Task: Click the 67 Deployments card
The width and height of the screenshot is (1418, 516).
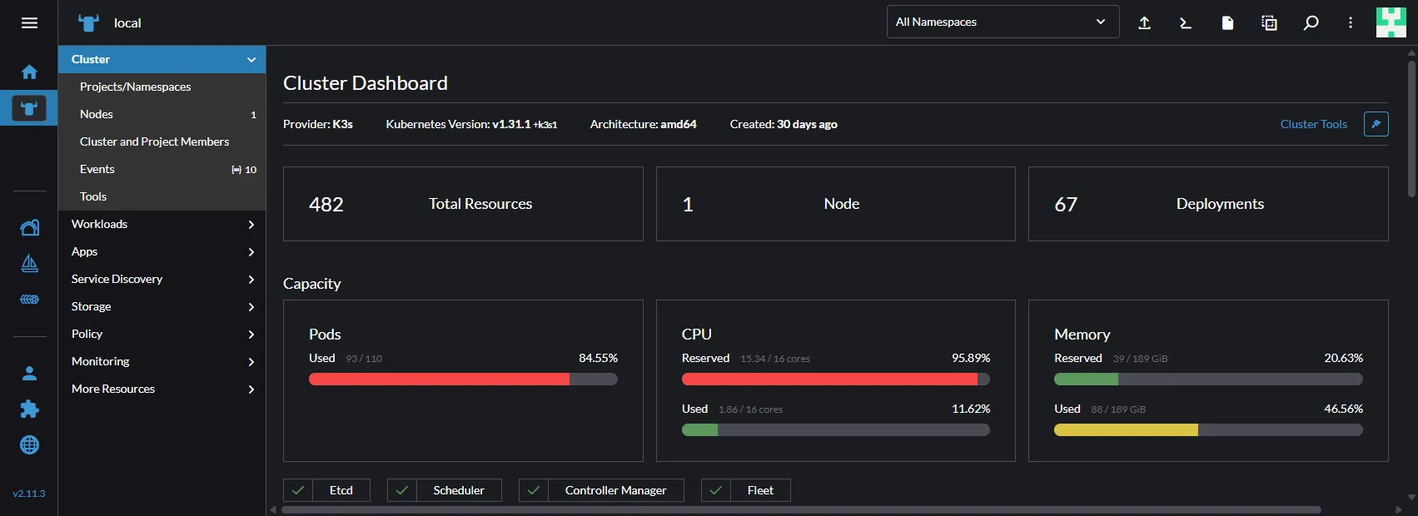Action: (x=1208, y=204)
